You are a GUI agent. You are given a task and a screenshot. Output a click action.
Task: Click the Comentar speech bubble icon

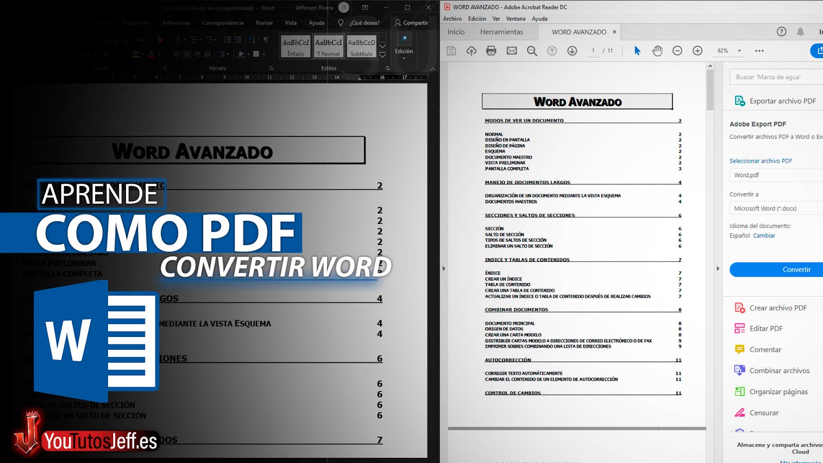740,349
